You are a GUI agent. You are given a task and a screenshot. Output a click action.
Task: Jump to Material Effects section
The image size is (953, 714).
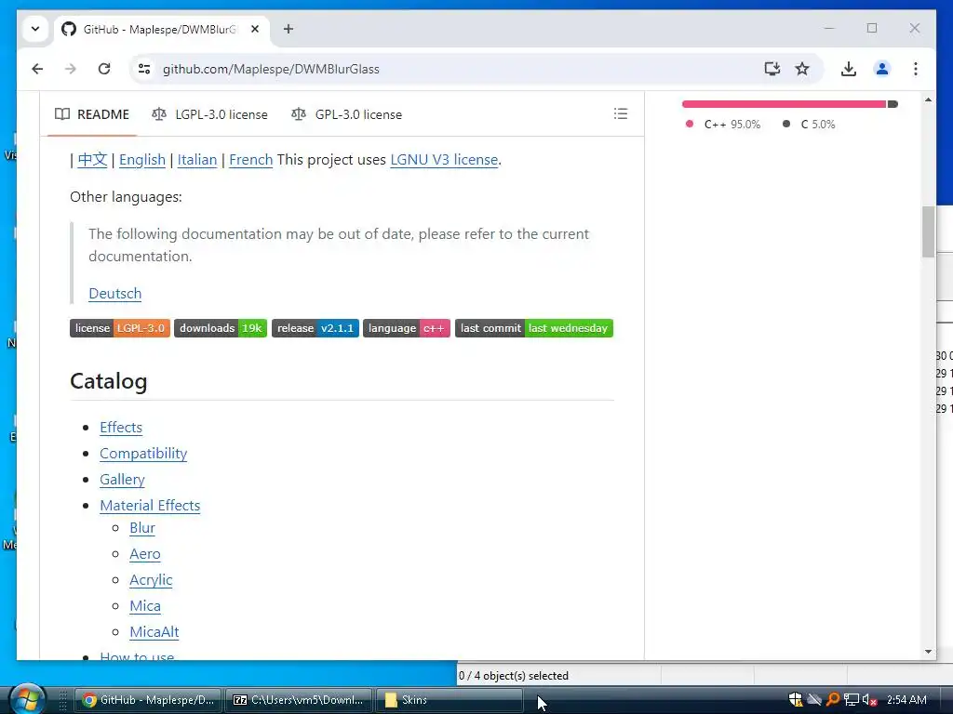[150, 506]
